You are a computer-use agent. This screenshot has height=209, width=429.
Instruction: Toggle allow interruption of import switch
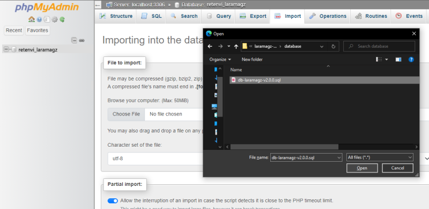(x=113, y=201)
